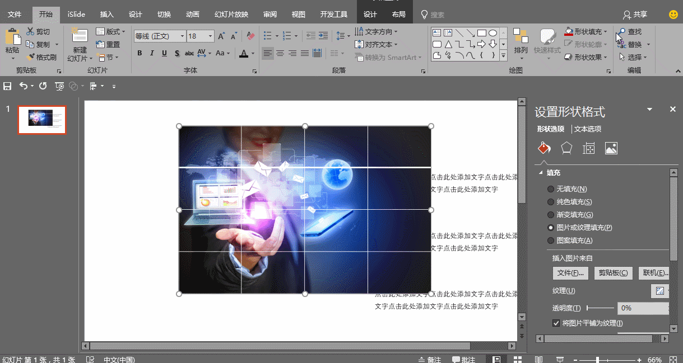This screenshot has height=363, width=683.
Task: Redo the action in quick access toolbar
Action: (x=43, y=86)
